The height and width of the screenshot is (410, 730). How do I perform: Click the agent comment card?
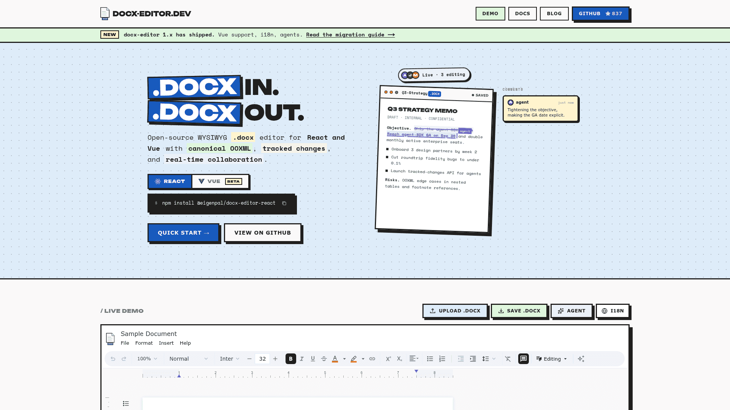(x=540, y=109)
